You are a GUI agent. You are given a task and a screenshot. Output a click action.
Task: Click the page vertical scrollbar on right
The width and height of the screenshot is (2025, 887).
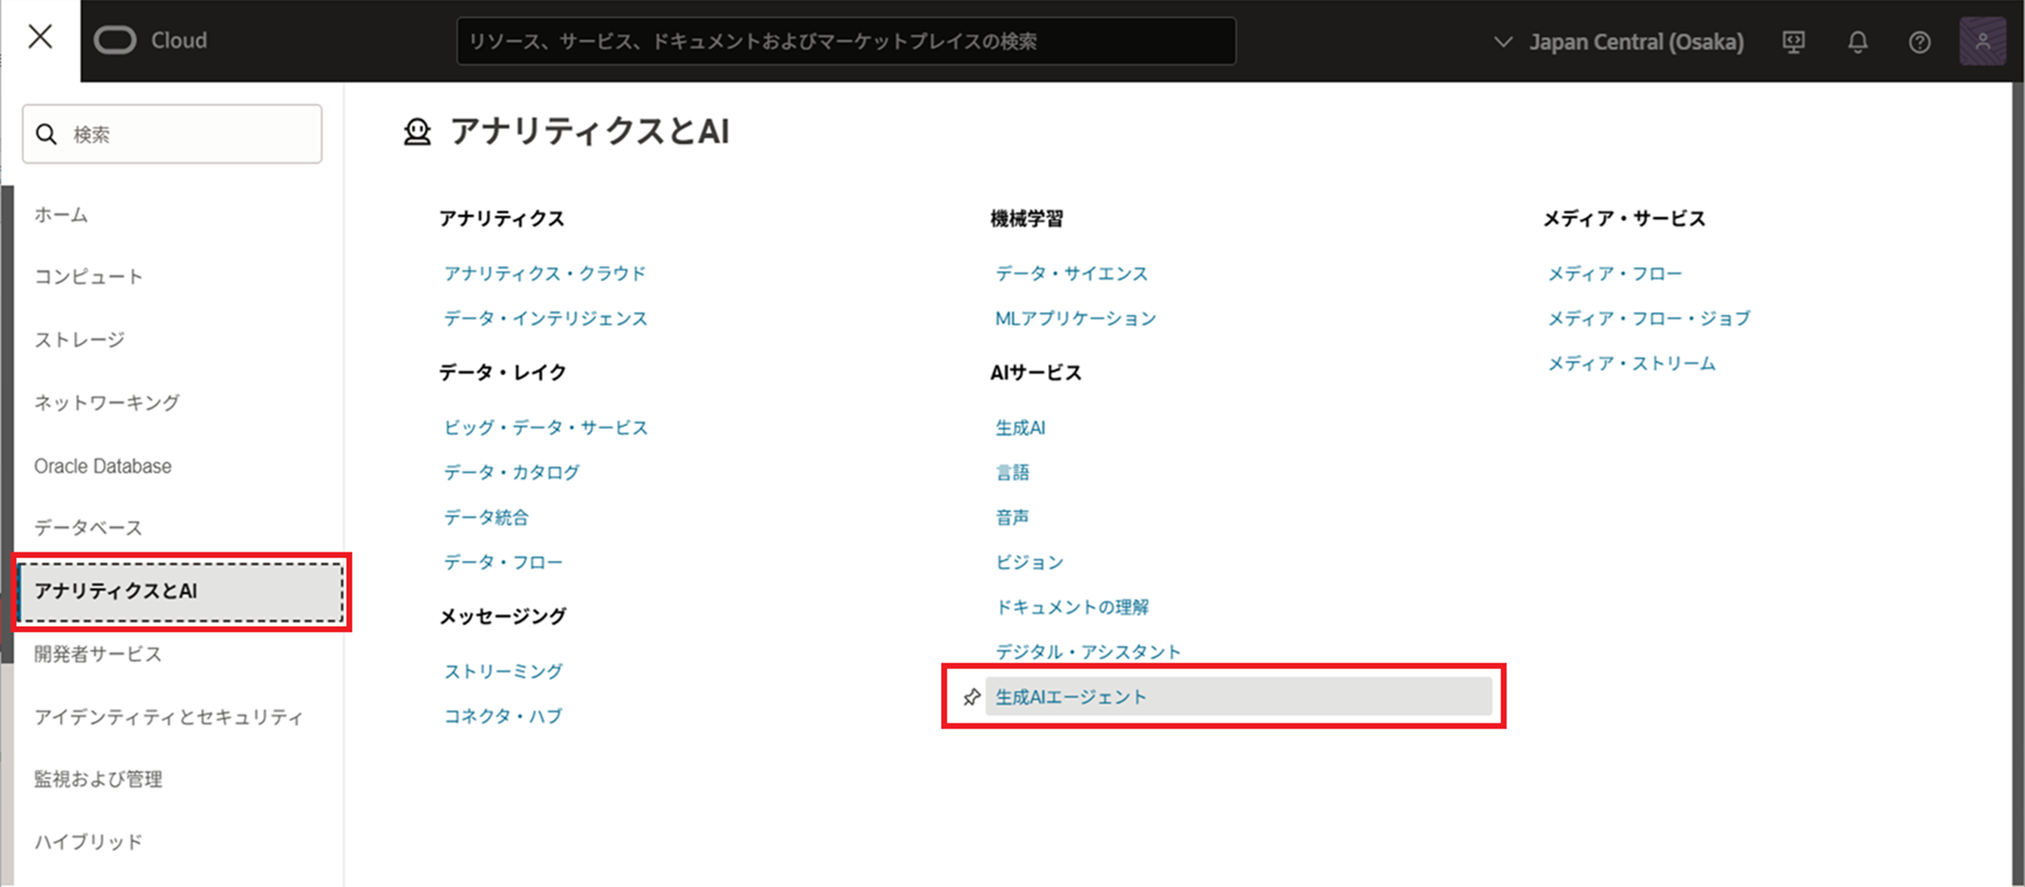pyautogui.click(x=2018, y=484)
